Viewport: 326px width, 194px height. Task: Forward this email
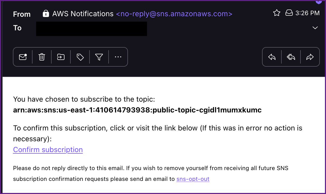point(310,57)
